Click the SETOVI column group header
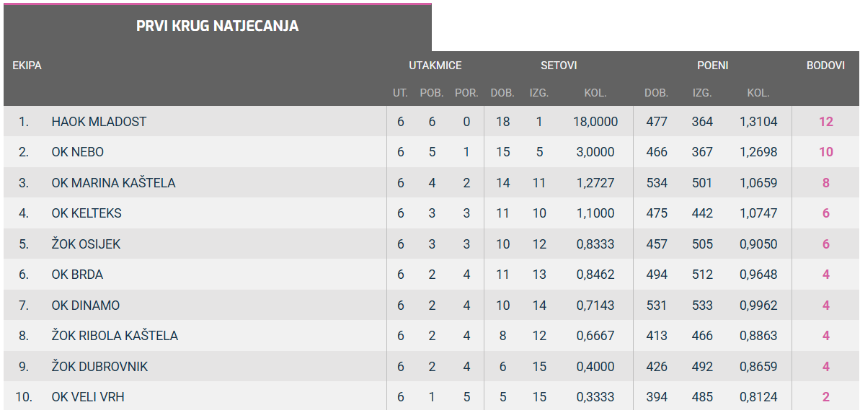Viewport: 860px width, 410px height. click(x=559, y=66)
